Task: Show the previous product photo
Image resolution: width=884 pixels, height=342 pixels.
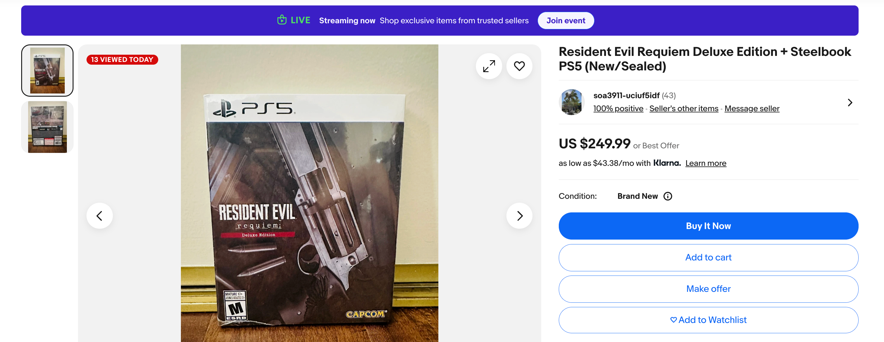Action: [x=100, y=216]
